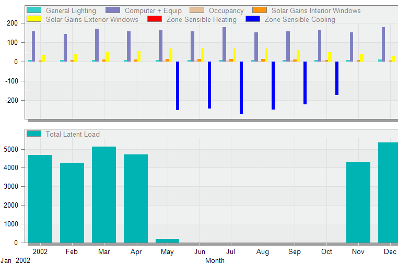The image size is (398, 265).
Task: Click the August Zone Sensible Cooling bar
Action: coord(273,86)
